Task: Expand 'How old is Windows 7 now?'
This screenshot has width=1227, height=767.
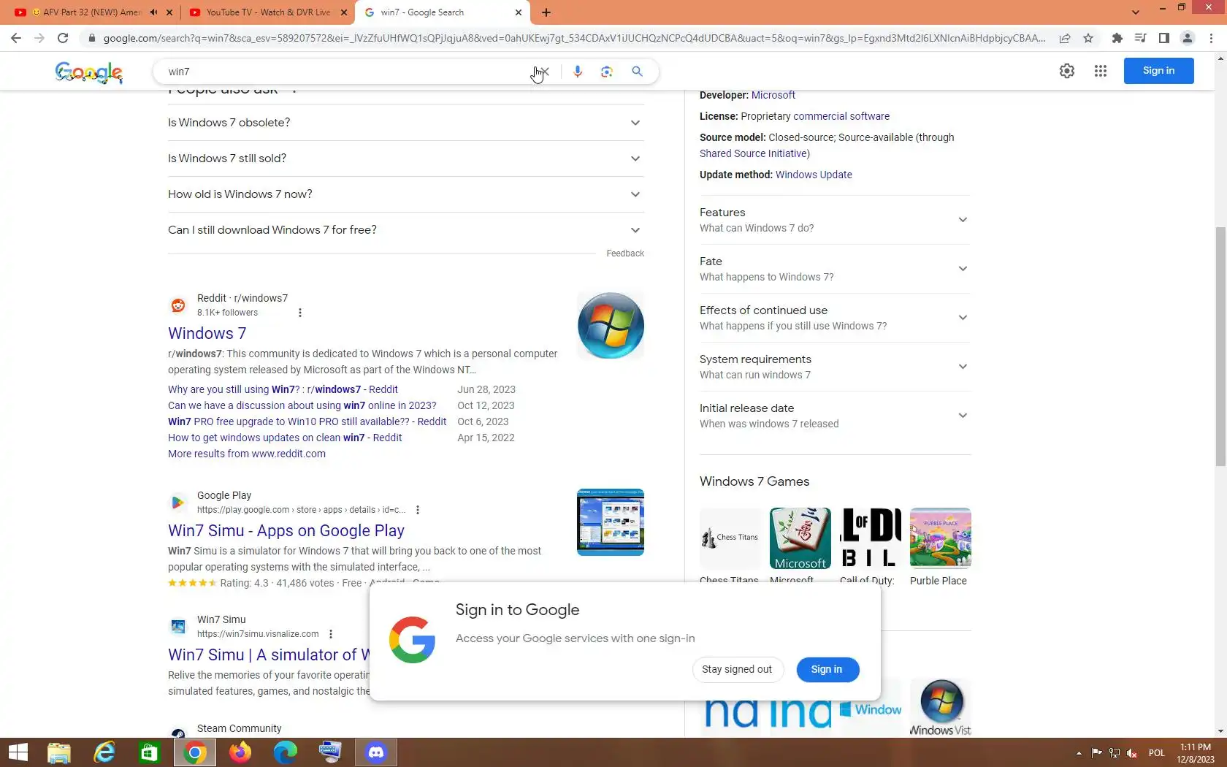Action: 406,194
